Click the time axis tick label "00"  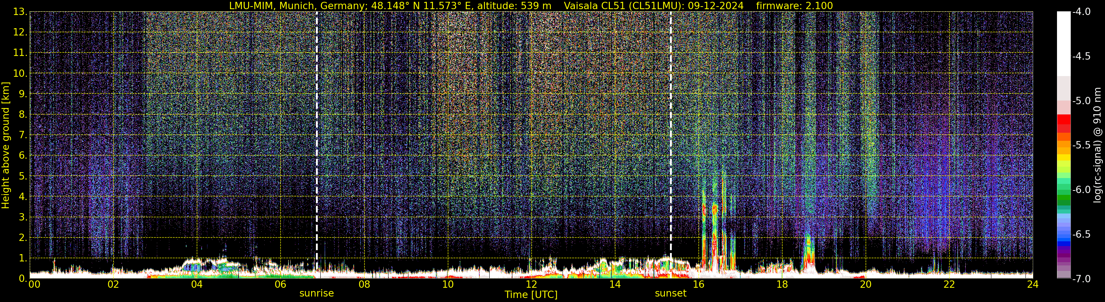click(x=34, y=284)
